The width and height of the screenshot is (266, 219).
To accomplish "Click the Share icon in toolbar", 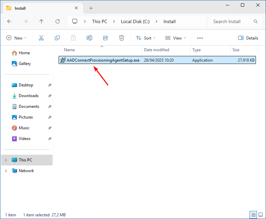I will 106,38.
